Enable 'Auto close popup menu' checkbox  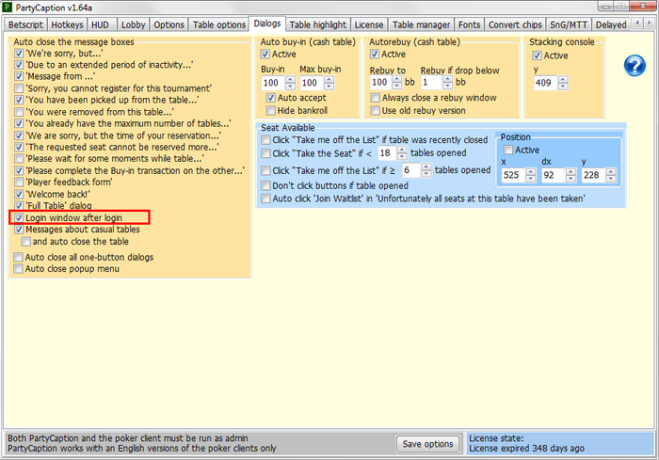click(x=18, y=268)
